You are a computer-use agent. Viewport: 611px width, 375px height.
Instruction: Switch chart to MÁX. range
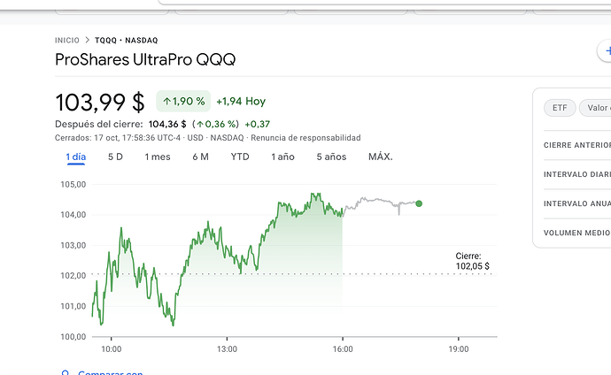coord(380,157)
